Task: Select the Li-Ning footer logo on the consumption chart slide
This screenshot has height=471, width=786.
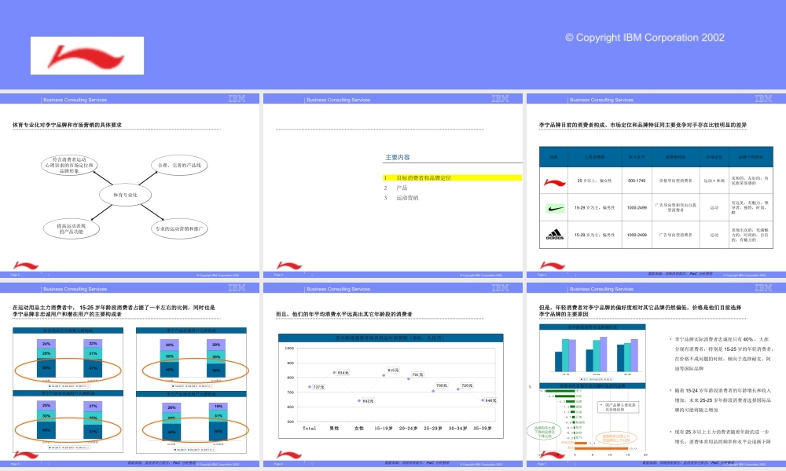Action: (x=289, y=454)
